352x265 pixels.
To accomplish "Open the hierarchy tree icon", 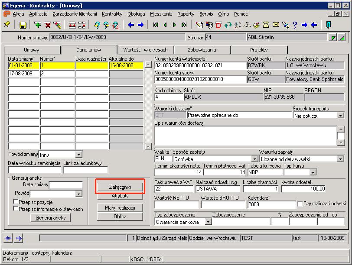I will coord(247,25).
